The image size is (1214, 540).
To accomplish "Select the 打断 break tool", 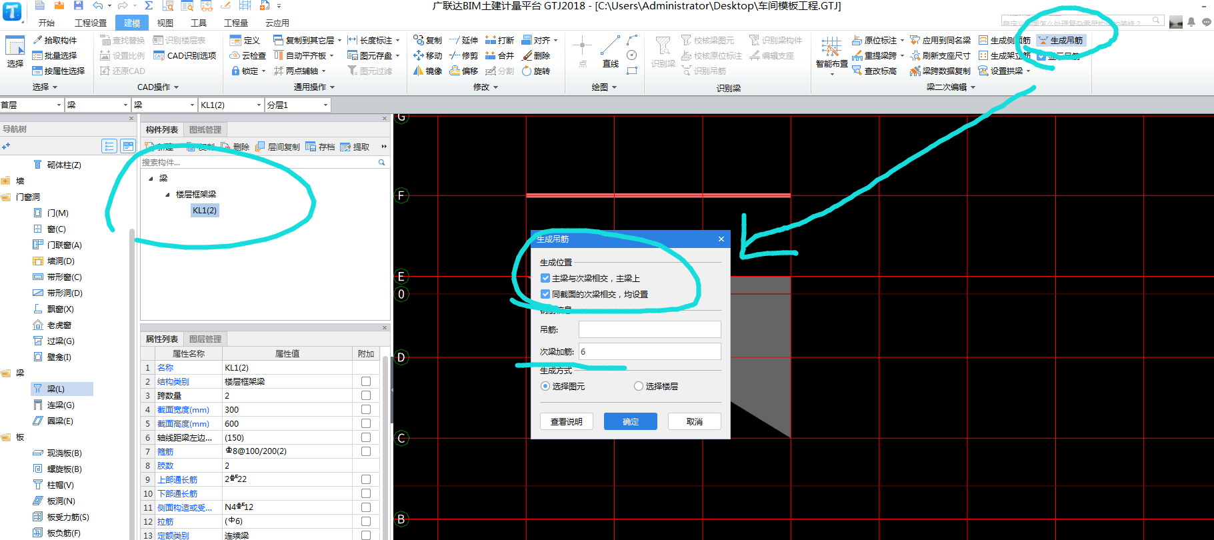I will (x=499, y=40).
